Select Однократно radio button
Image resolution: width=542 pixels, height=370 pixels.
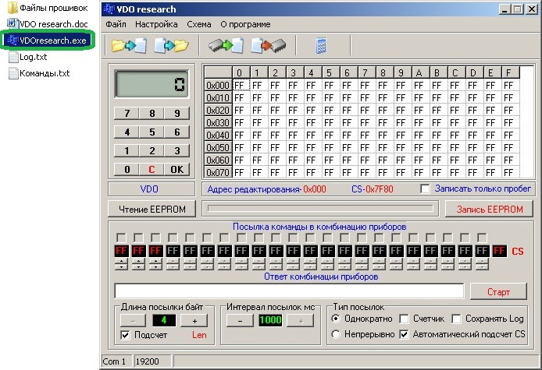pyautogui.click(x=336, y=319)
